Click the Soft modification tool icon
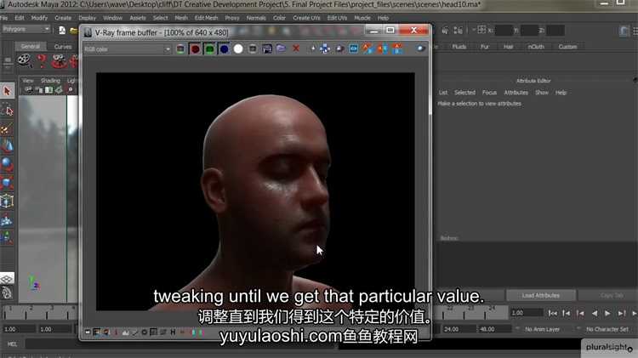Viewport: 638px width, 358px height. click(x=7, y=220)
